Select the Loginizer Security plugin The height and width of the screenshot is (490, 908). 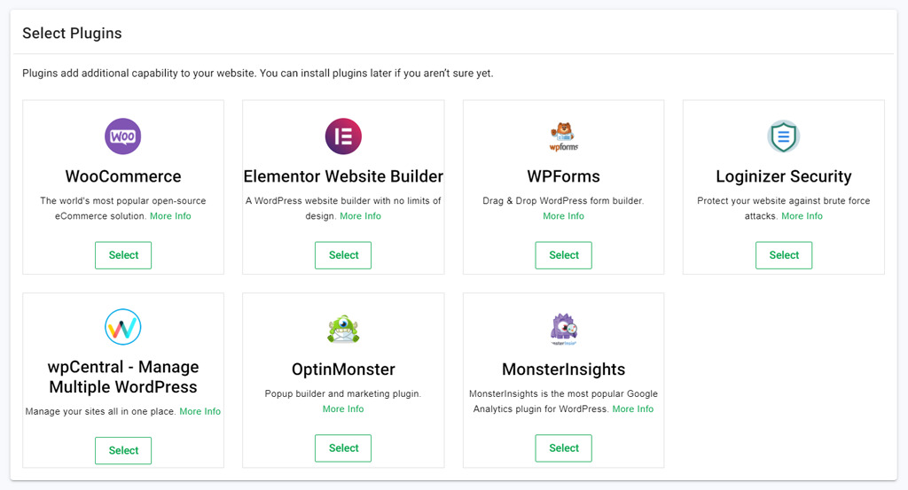click(784, 255)
